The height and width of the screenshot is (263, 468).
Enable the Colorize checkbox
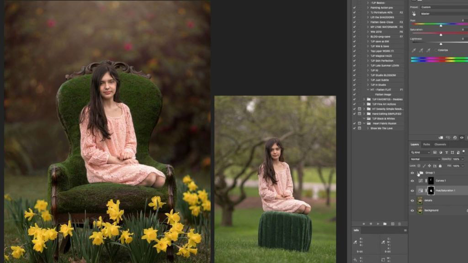coord(436,50)
